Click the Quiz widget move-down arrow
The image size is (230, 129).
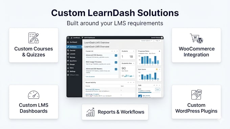[157, 85]
